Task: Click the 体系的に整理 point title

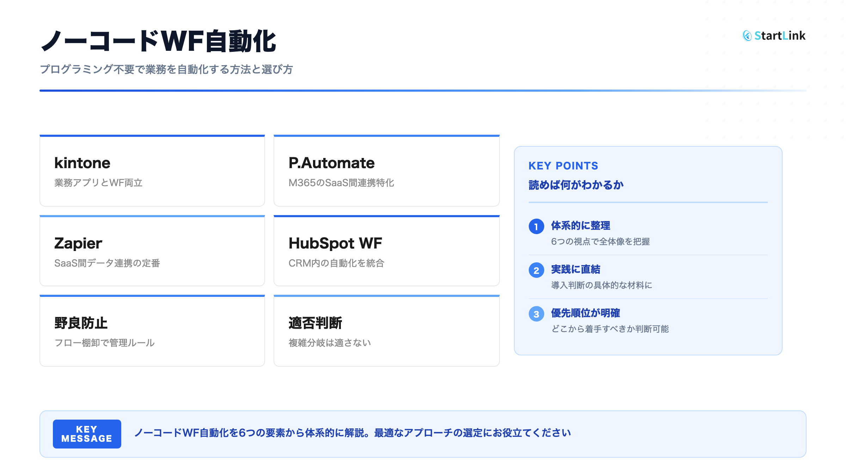Action: tap(580, 226)
